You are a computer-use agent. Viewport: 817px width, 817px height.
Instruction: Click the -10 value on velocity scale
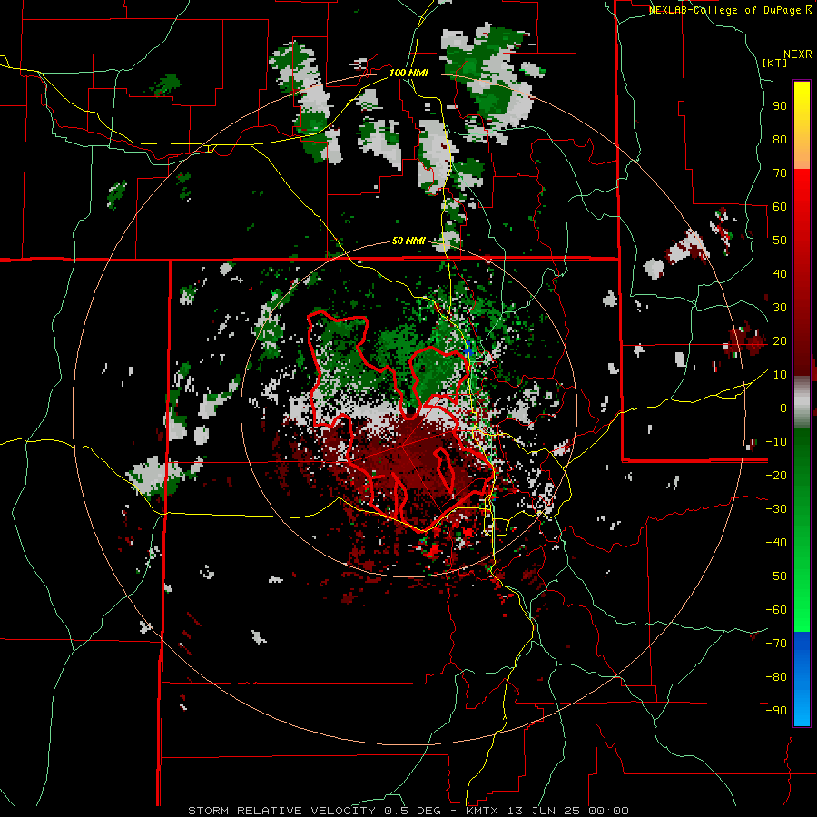(776, 442)
